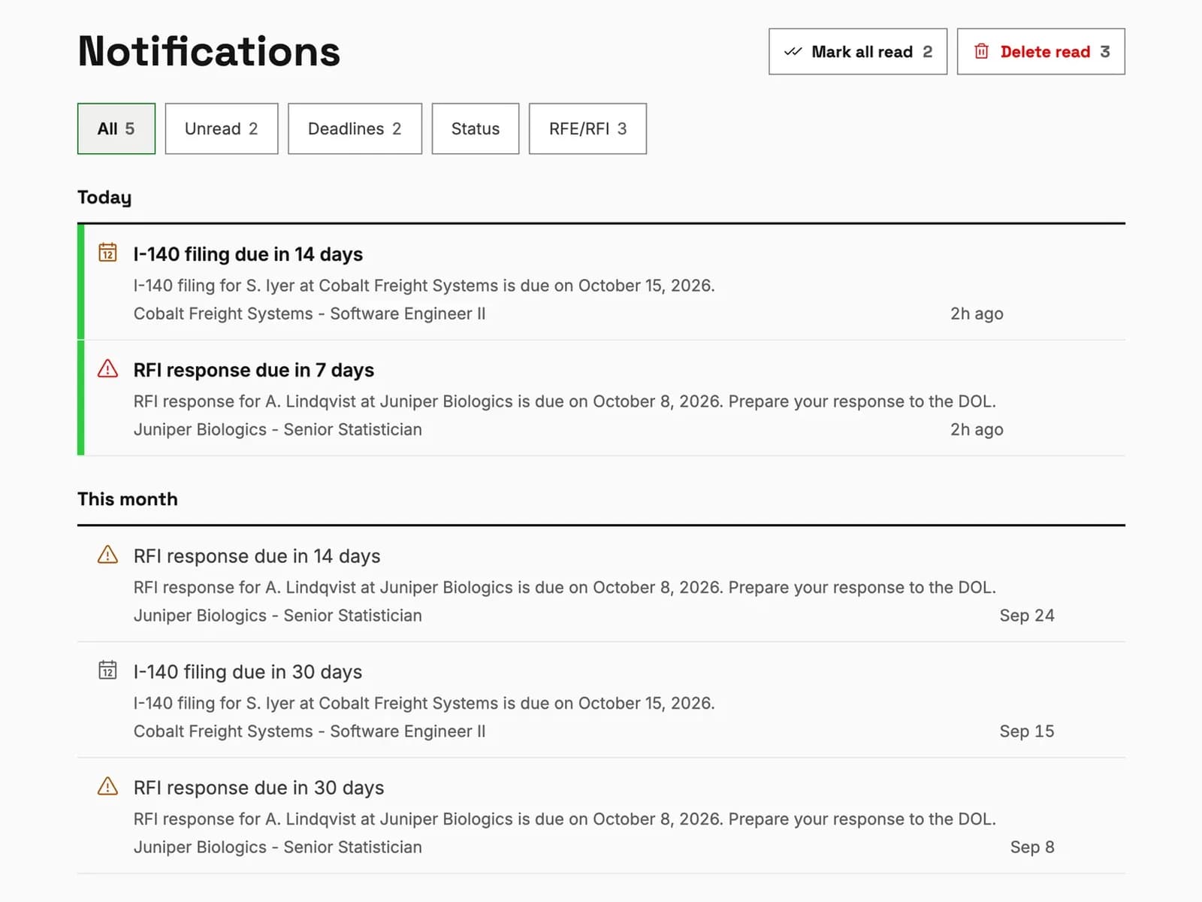Filter by the Deadlines tab

coord(355,129)
